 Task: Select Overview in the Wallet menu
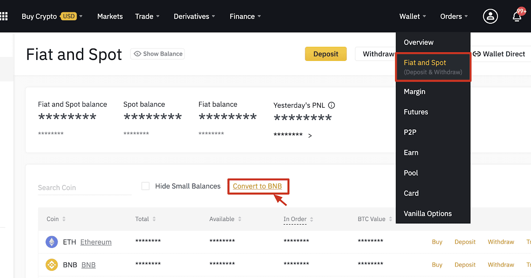point(433,42)
